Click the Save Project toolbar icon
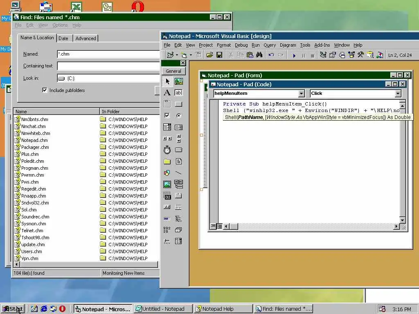The image size is (419, 314). point(219,55)
